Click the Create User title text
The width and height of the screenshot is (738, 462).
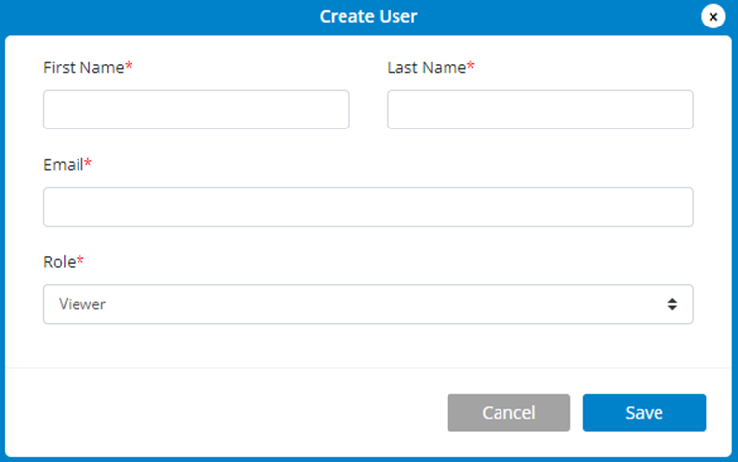[x=369, y=17]
